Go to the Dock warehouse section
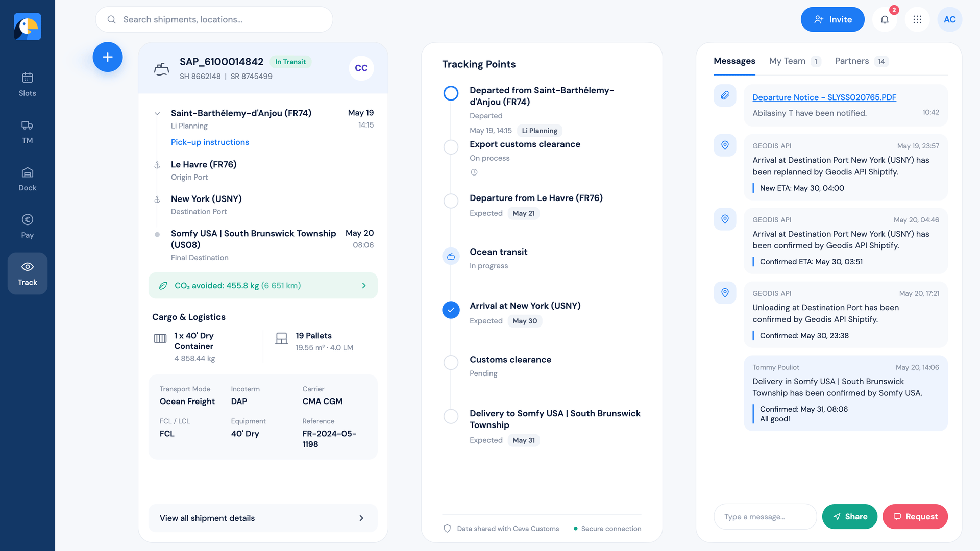 click(x=28, y=180)
